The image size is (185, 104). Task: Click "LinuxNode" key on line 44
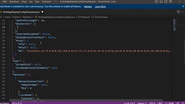click(x=25, y=95)
